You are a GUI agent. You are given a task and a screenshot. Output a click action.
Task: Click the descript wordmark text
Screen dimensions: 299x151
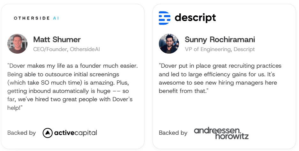click(x=195, y=18)
